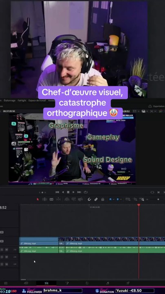Click the Insert Clip toolbar icon
This screenshot has height=294, width=165.
pos(66,199)
